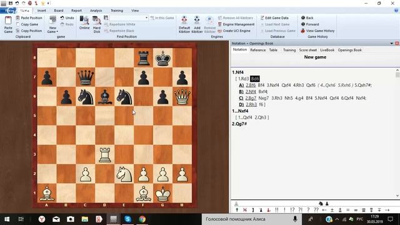Click the save icon in quick access toolbar

pos(11,3)
